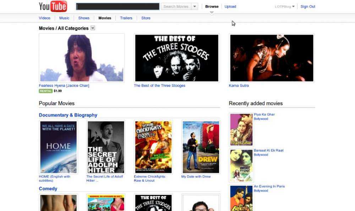Screen dimensions: 355x211
Task: Click the green RENTAL badge
Action: coord(45,91)
